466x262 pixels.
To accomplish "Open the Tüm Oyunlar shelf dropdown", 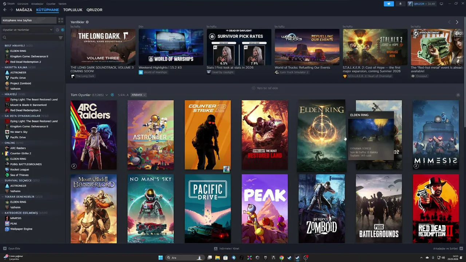I will (x=107, y=95).
